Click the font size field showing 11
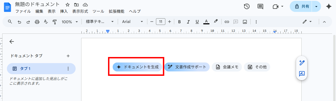The width and height of the screenshot is (336, 101). pyautogui.click(x=161, y=22)
